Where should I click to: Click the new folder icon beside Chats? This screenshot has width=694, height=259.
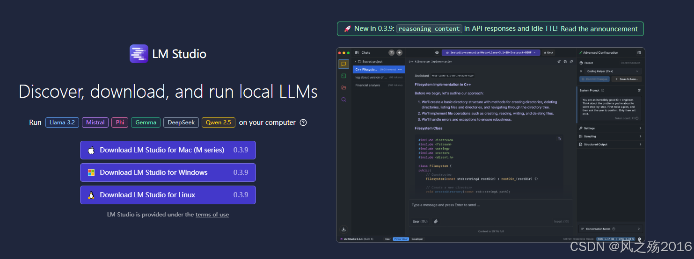392,53
